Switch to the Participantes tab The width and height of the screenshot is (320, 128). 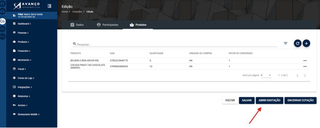pos(108,25)
